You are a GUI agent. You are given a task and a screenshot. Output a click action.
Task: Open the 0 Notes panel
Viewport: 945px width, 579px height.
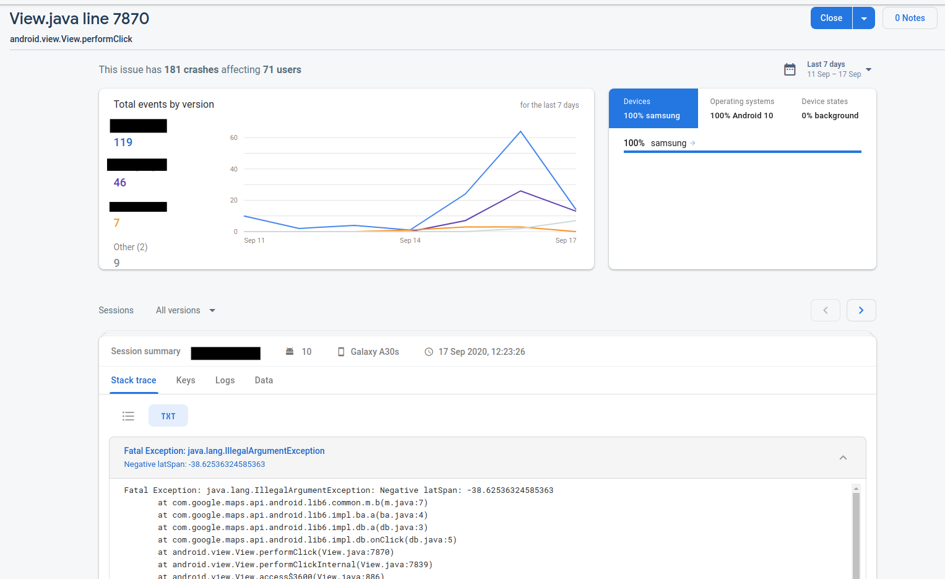909,19
